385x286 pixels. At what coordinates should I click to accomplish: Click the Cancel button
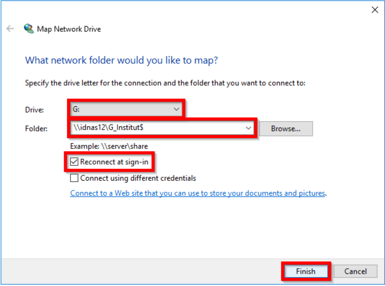(x=355, y=271)
